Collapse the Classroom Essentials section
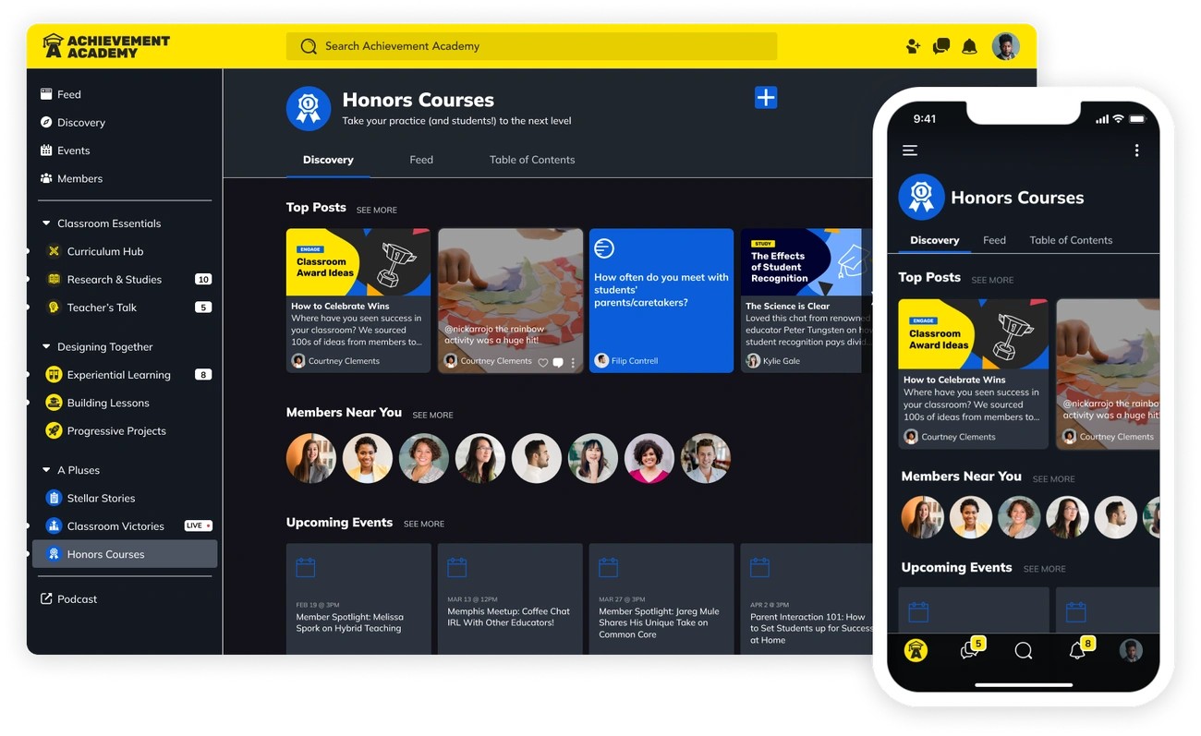The width and height of the screenshot is (1201, 736). point(47,223)
